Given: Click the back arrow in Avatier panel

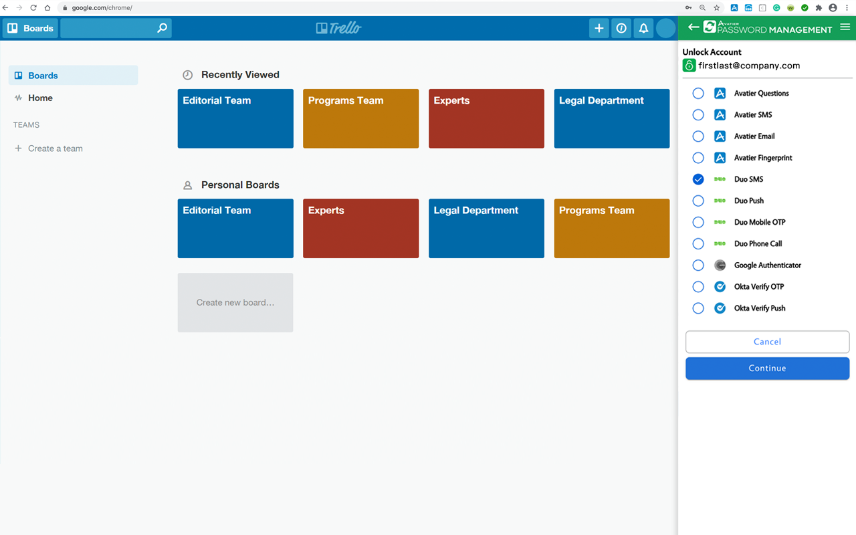Looking at the screenshot, I should pyautogui.click(x=693, y=27).
